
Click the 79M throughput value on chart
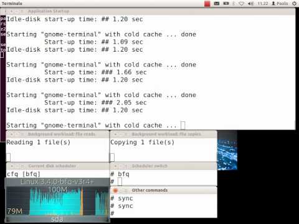click(15, 212)
